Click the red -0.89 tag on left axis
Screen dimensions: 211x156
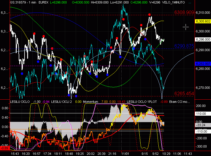(5, 148)
